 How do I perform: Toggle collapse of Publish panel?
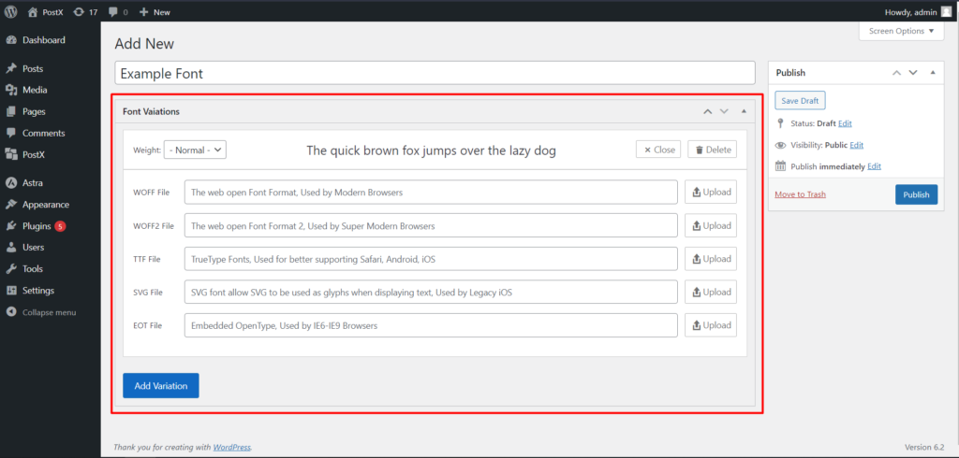point(933,73)
